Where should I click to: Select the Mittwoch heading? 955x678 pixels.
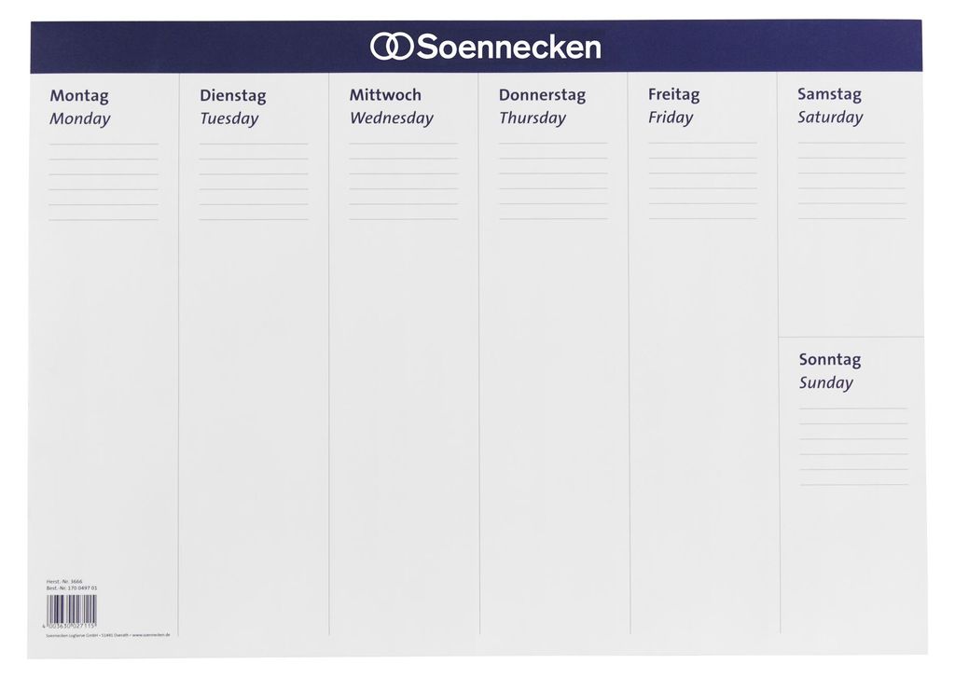tap(385, 95)
